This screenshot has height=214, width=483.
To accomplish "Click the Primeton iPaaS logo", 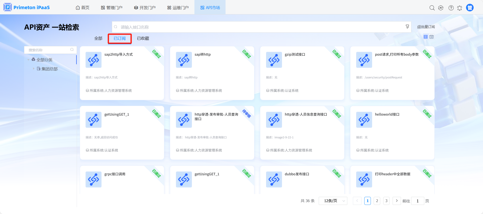I will click(x=27, y=7).
